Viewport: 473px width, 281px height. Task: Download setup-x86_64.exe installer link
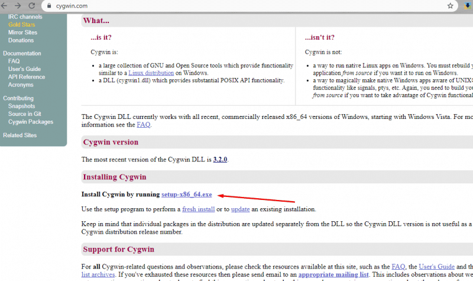pyautogui.click(x=186, y=195)
